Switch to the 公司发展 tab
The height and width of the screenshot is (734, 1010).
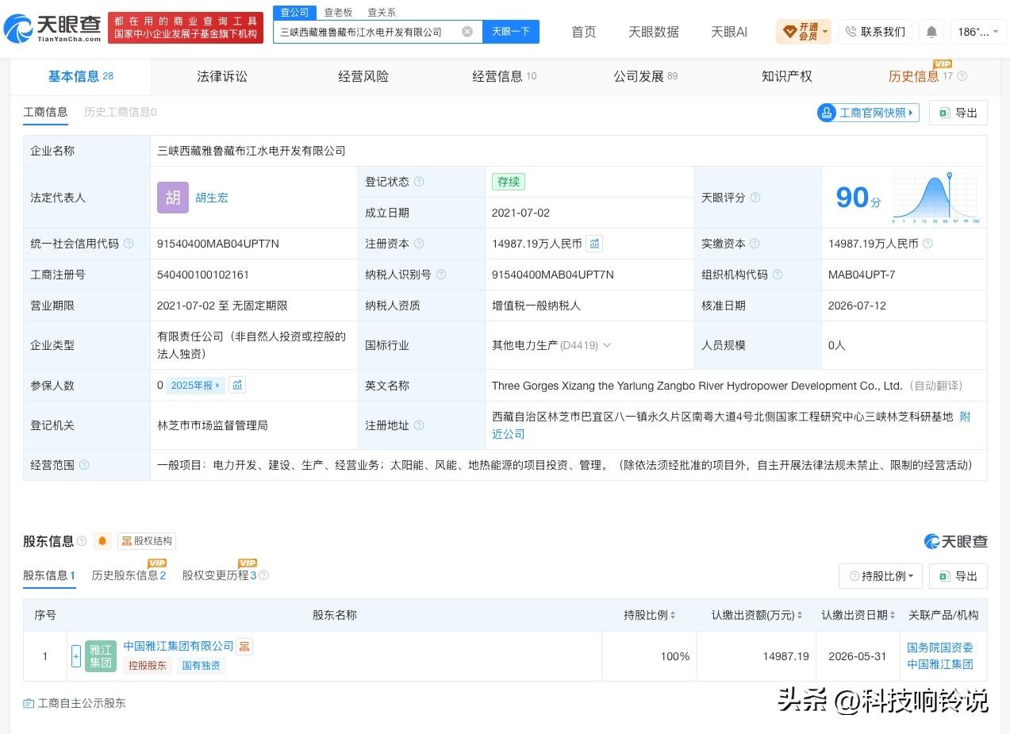(x=645, y=76)
